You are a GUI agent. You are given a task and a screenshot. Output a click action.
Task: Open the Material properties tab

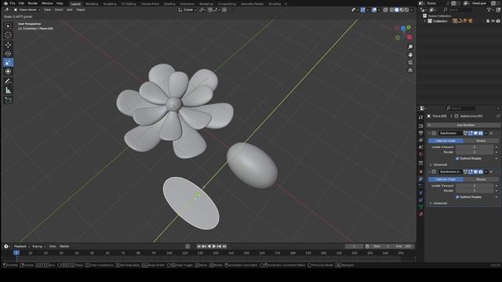tap(421, 214)
